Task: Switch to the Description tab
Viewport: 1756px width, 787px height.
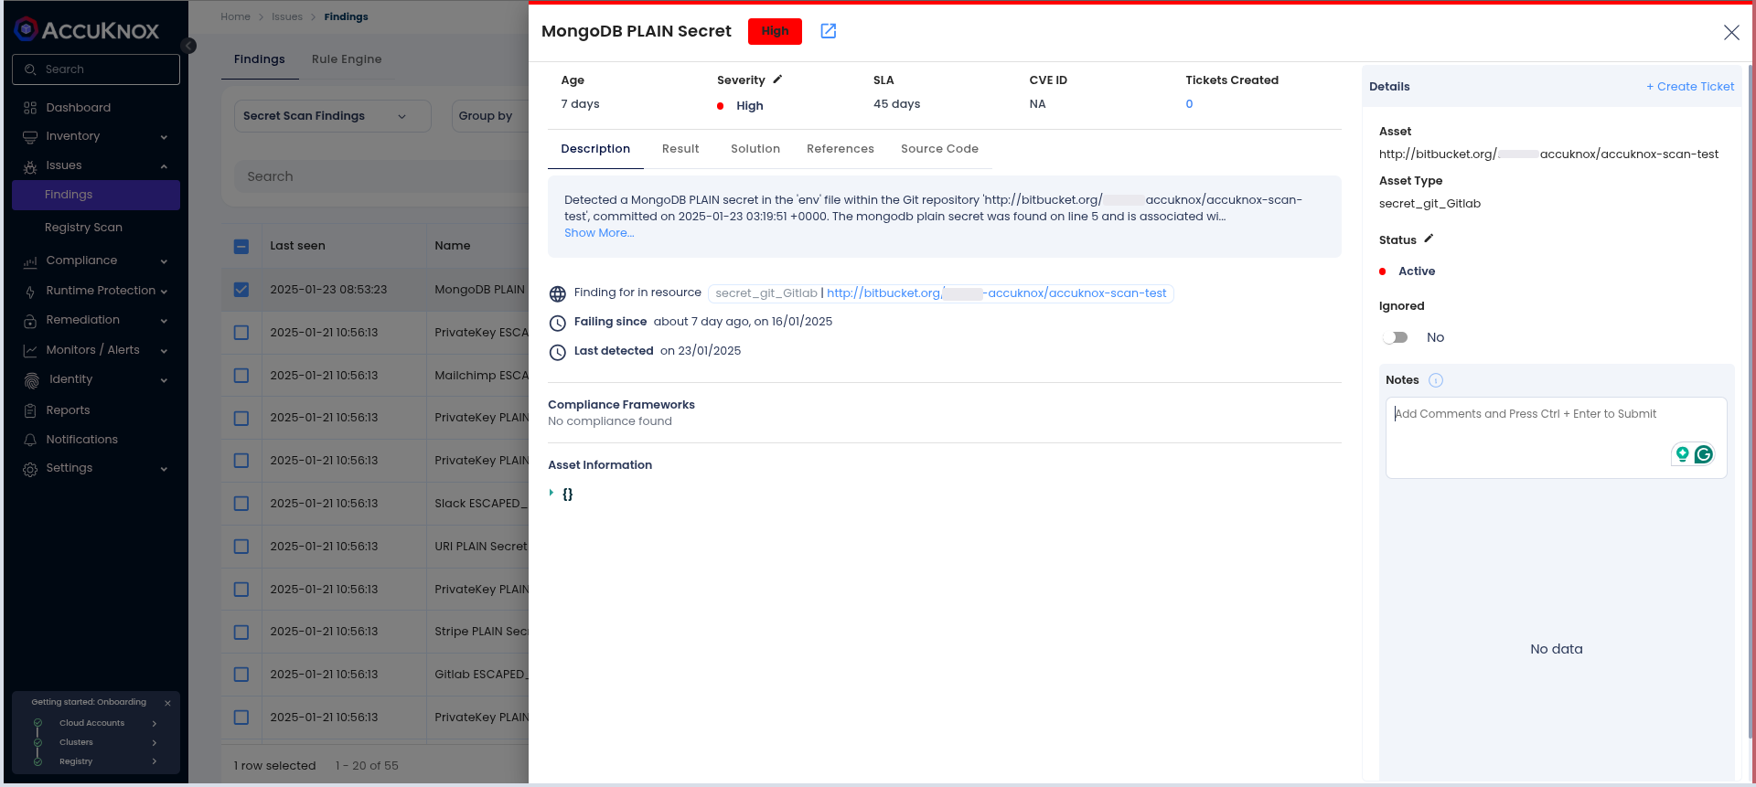Action: tap(595, 149)
